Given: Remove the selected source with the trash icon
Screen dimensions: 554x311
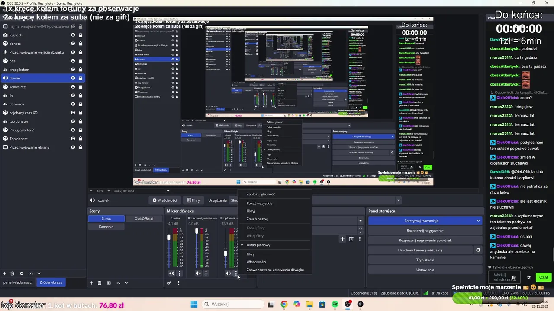Looking at the screenshot, I should pyautogui.click(x=13, y=273).
